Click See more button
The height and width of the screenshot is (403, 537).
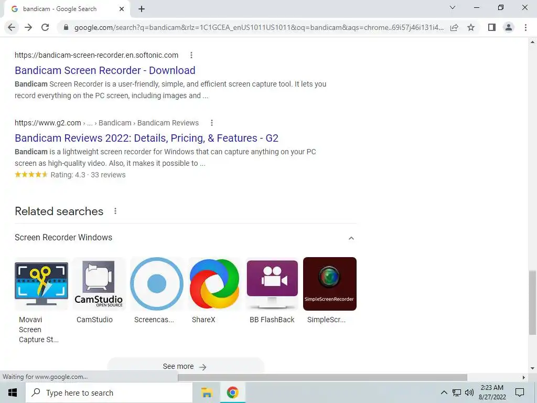pyautogui.click(x=186, y=366)
